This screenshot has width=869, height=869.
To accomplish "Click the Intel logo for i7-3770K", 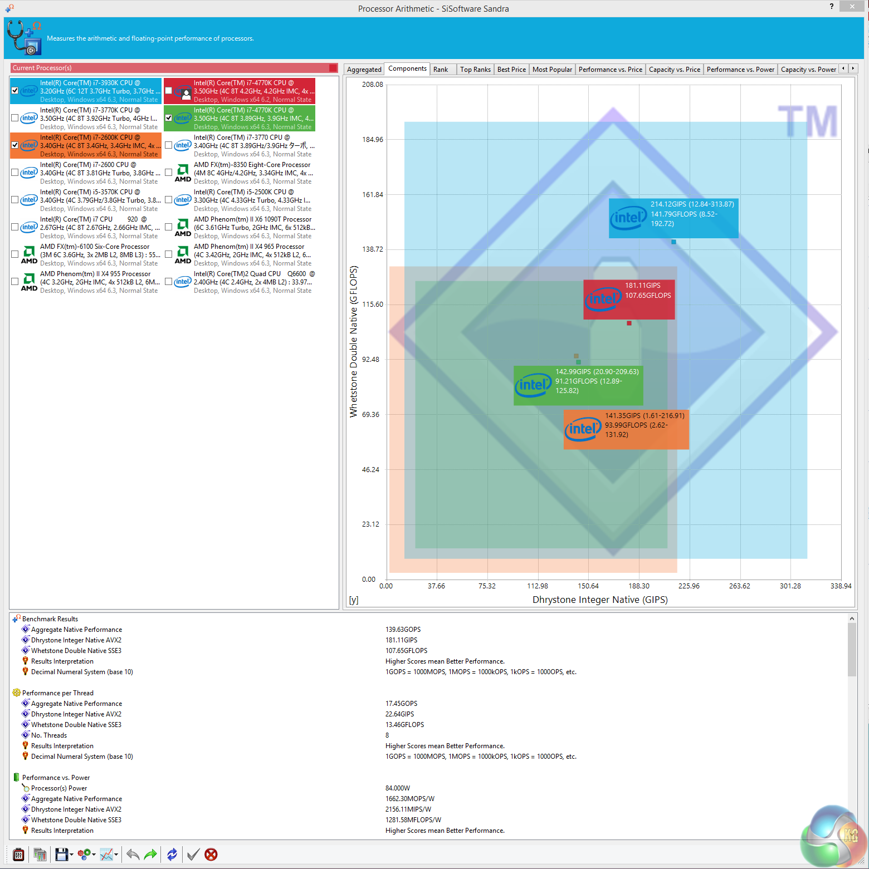I will pyautogui.click(x=29, y=118).
